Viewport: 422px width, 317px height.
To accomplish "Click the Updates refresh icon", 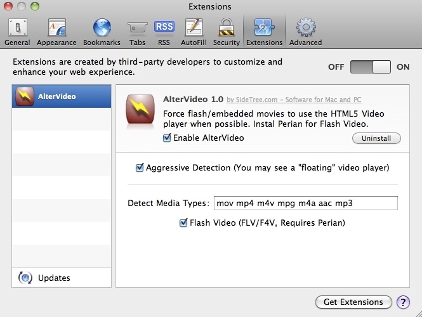I will pos(25,278).
